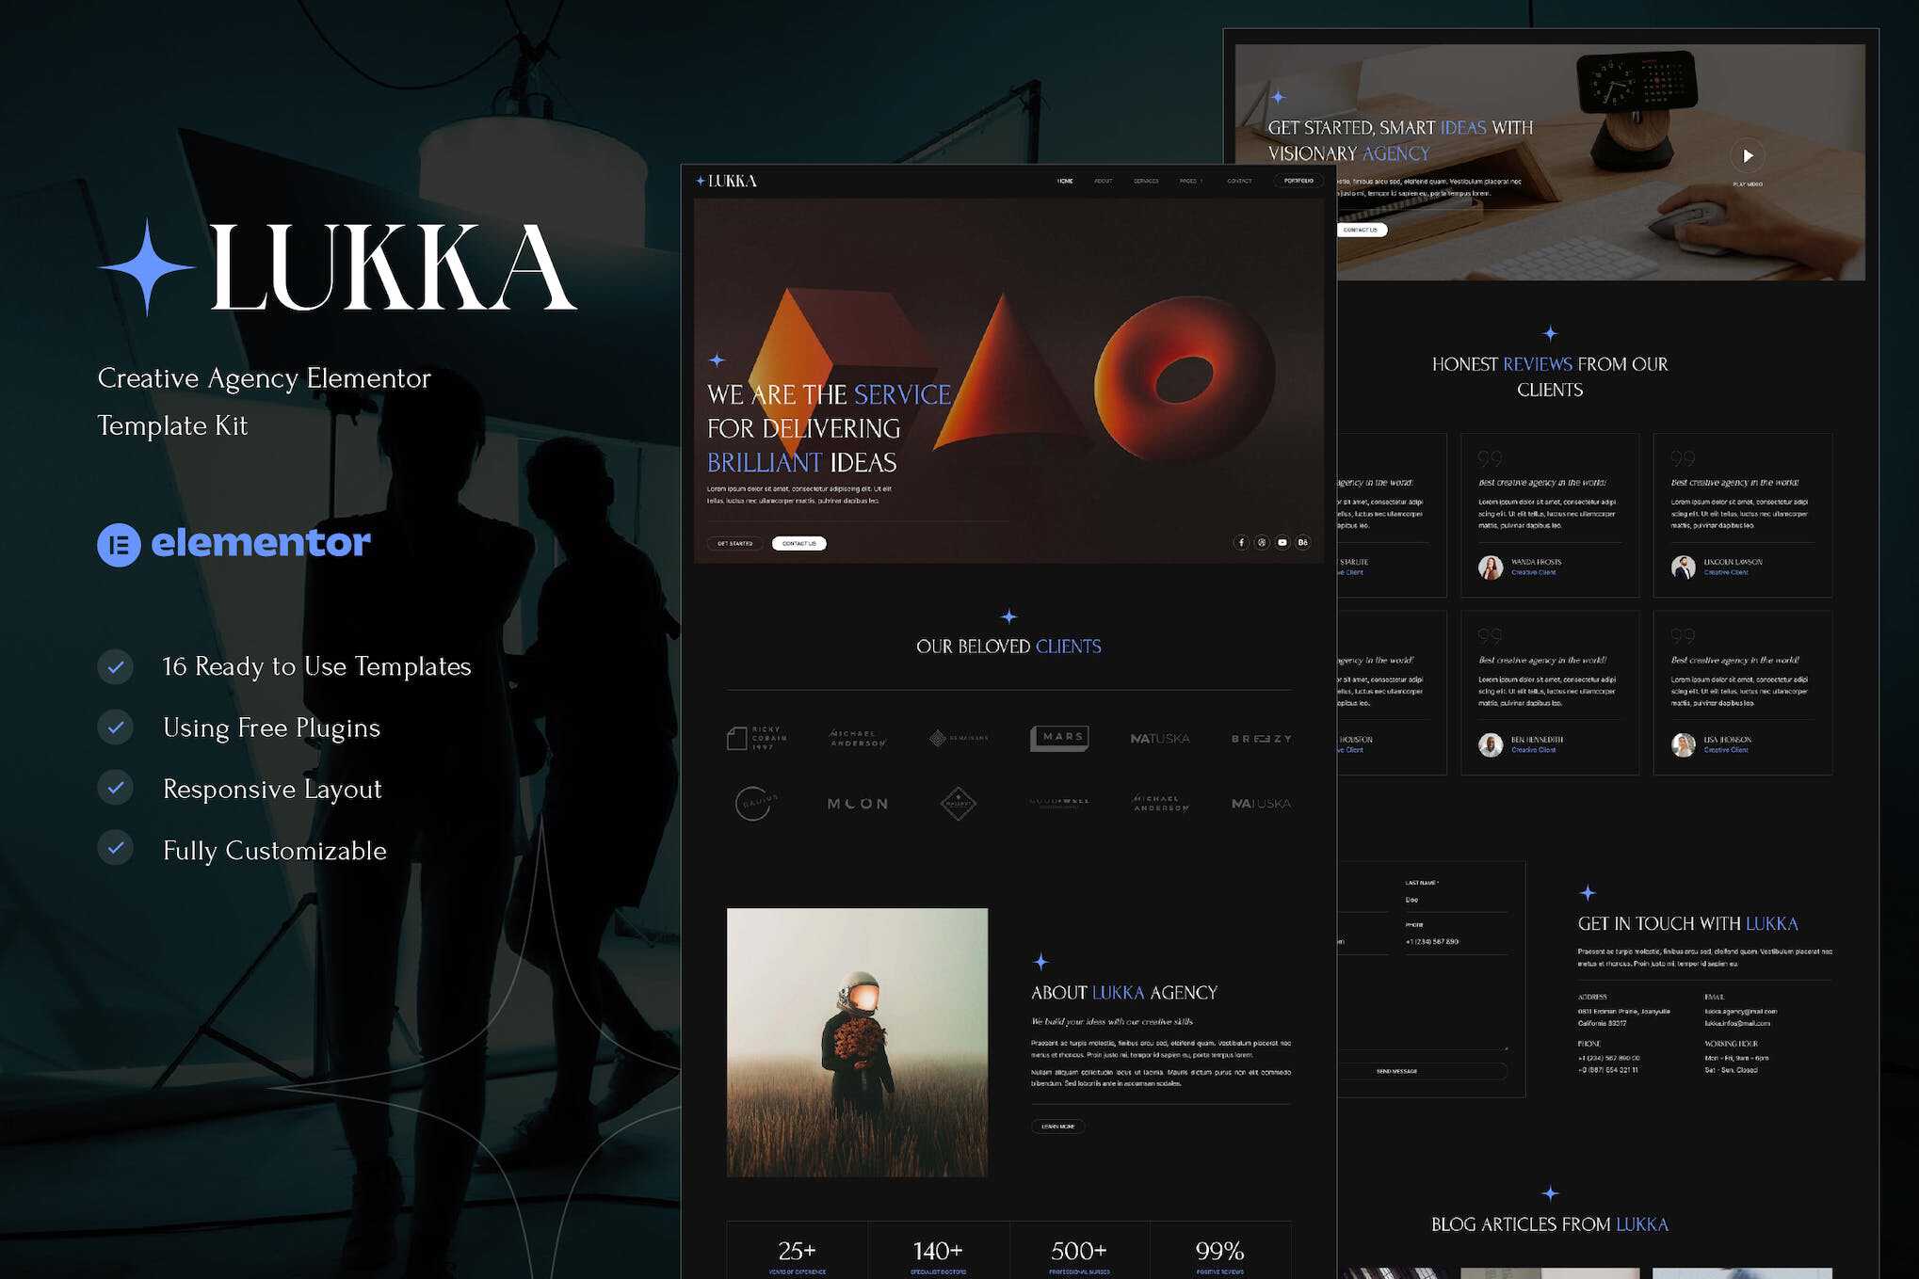
Task: Select the MARS client logo
Action: coord(1058,738)
